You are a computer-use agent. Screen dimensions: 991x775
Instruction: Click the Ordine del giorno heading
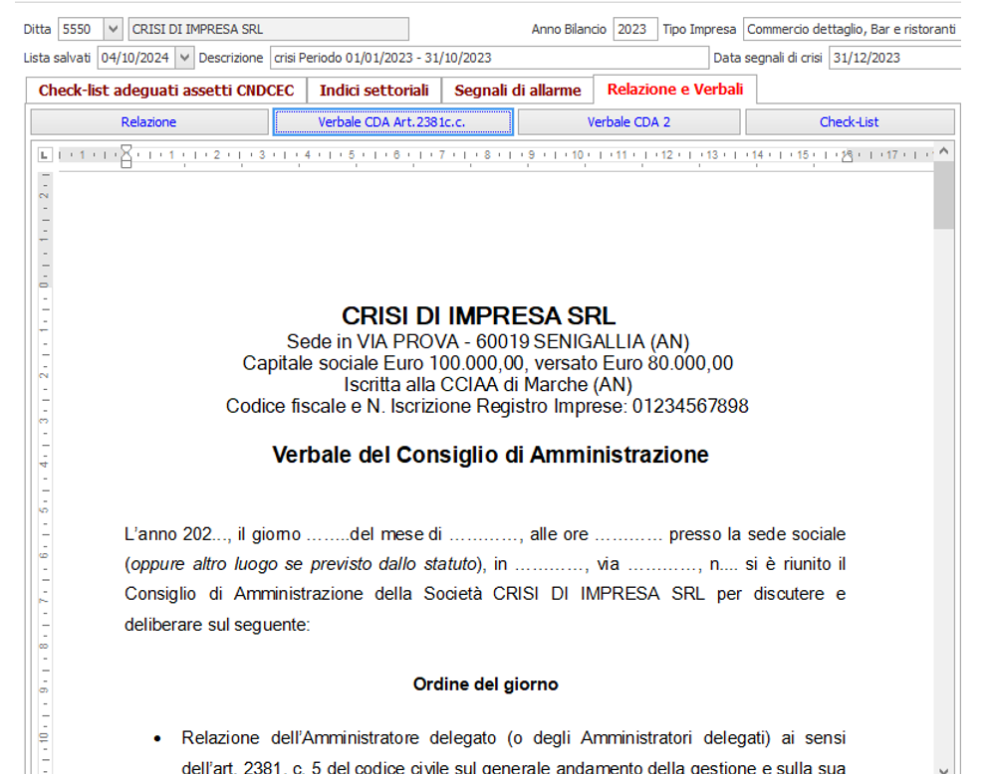485,684
